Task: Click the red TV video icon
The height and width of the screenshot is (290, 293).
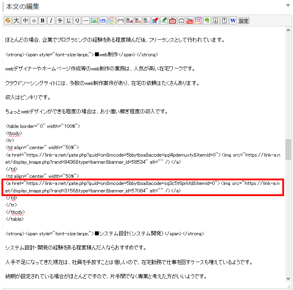Action: point(172,20)
